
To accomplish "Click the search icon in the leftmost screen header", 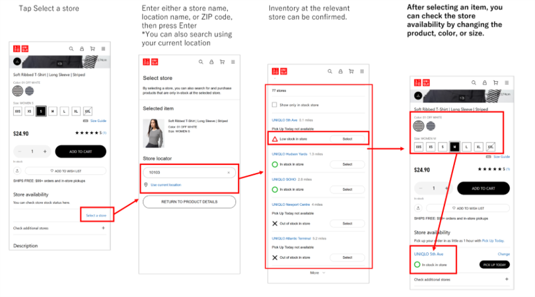I will 71,48.
